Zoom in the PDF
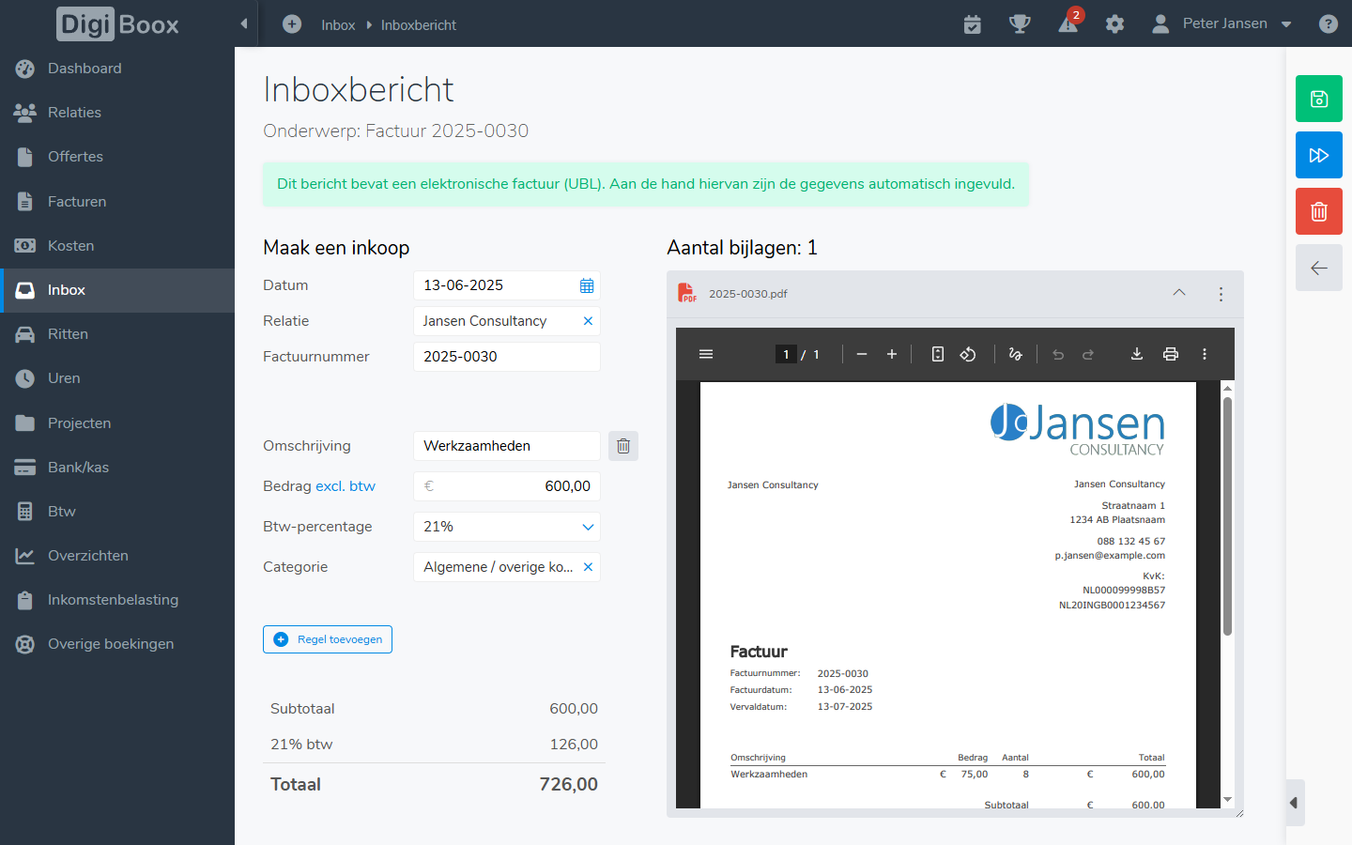 click(x=892, y=354)
